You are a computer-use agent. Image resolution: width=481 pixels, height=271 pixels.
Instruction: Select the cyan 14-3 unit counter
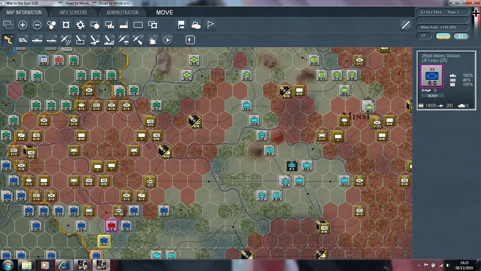coord(247,105)
